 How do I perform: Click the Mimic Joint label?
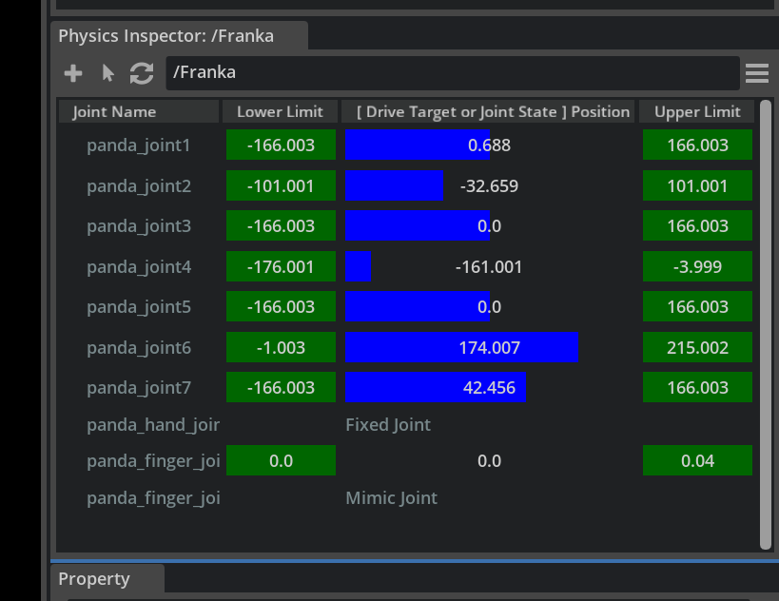[x=392, y=498]
